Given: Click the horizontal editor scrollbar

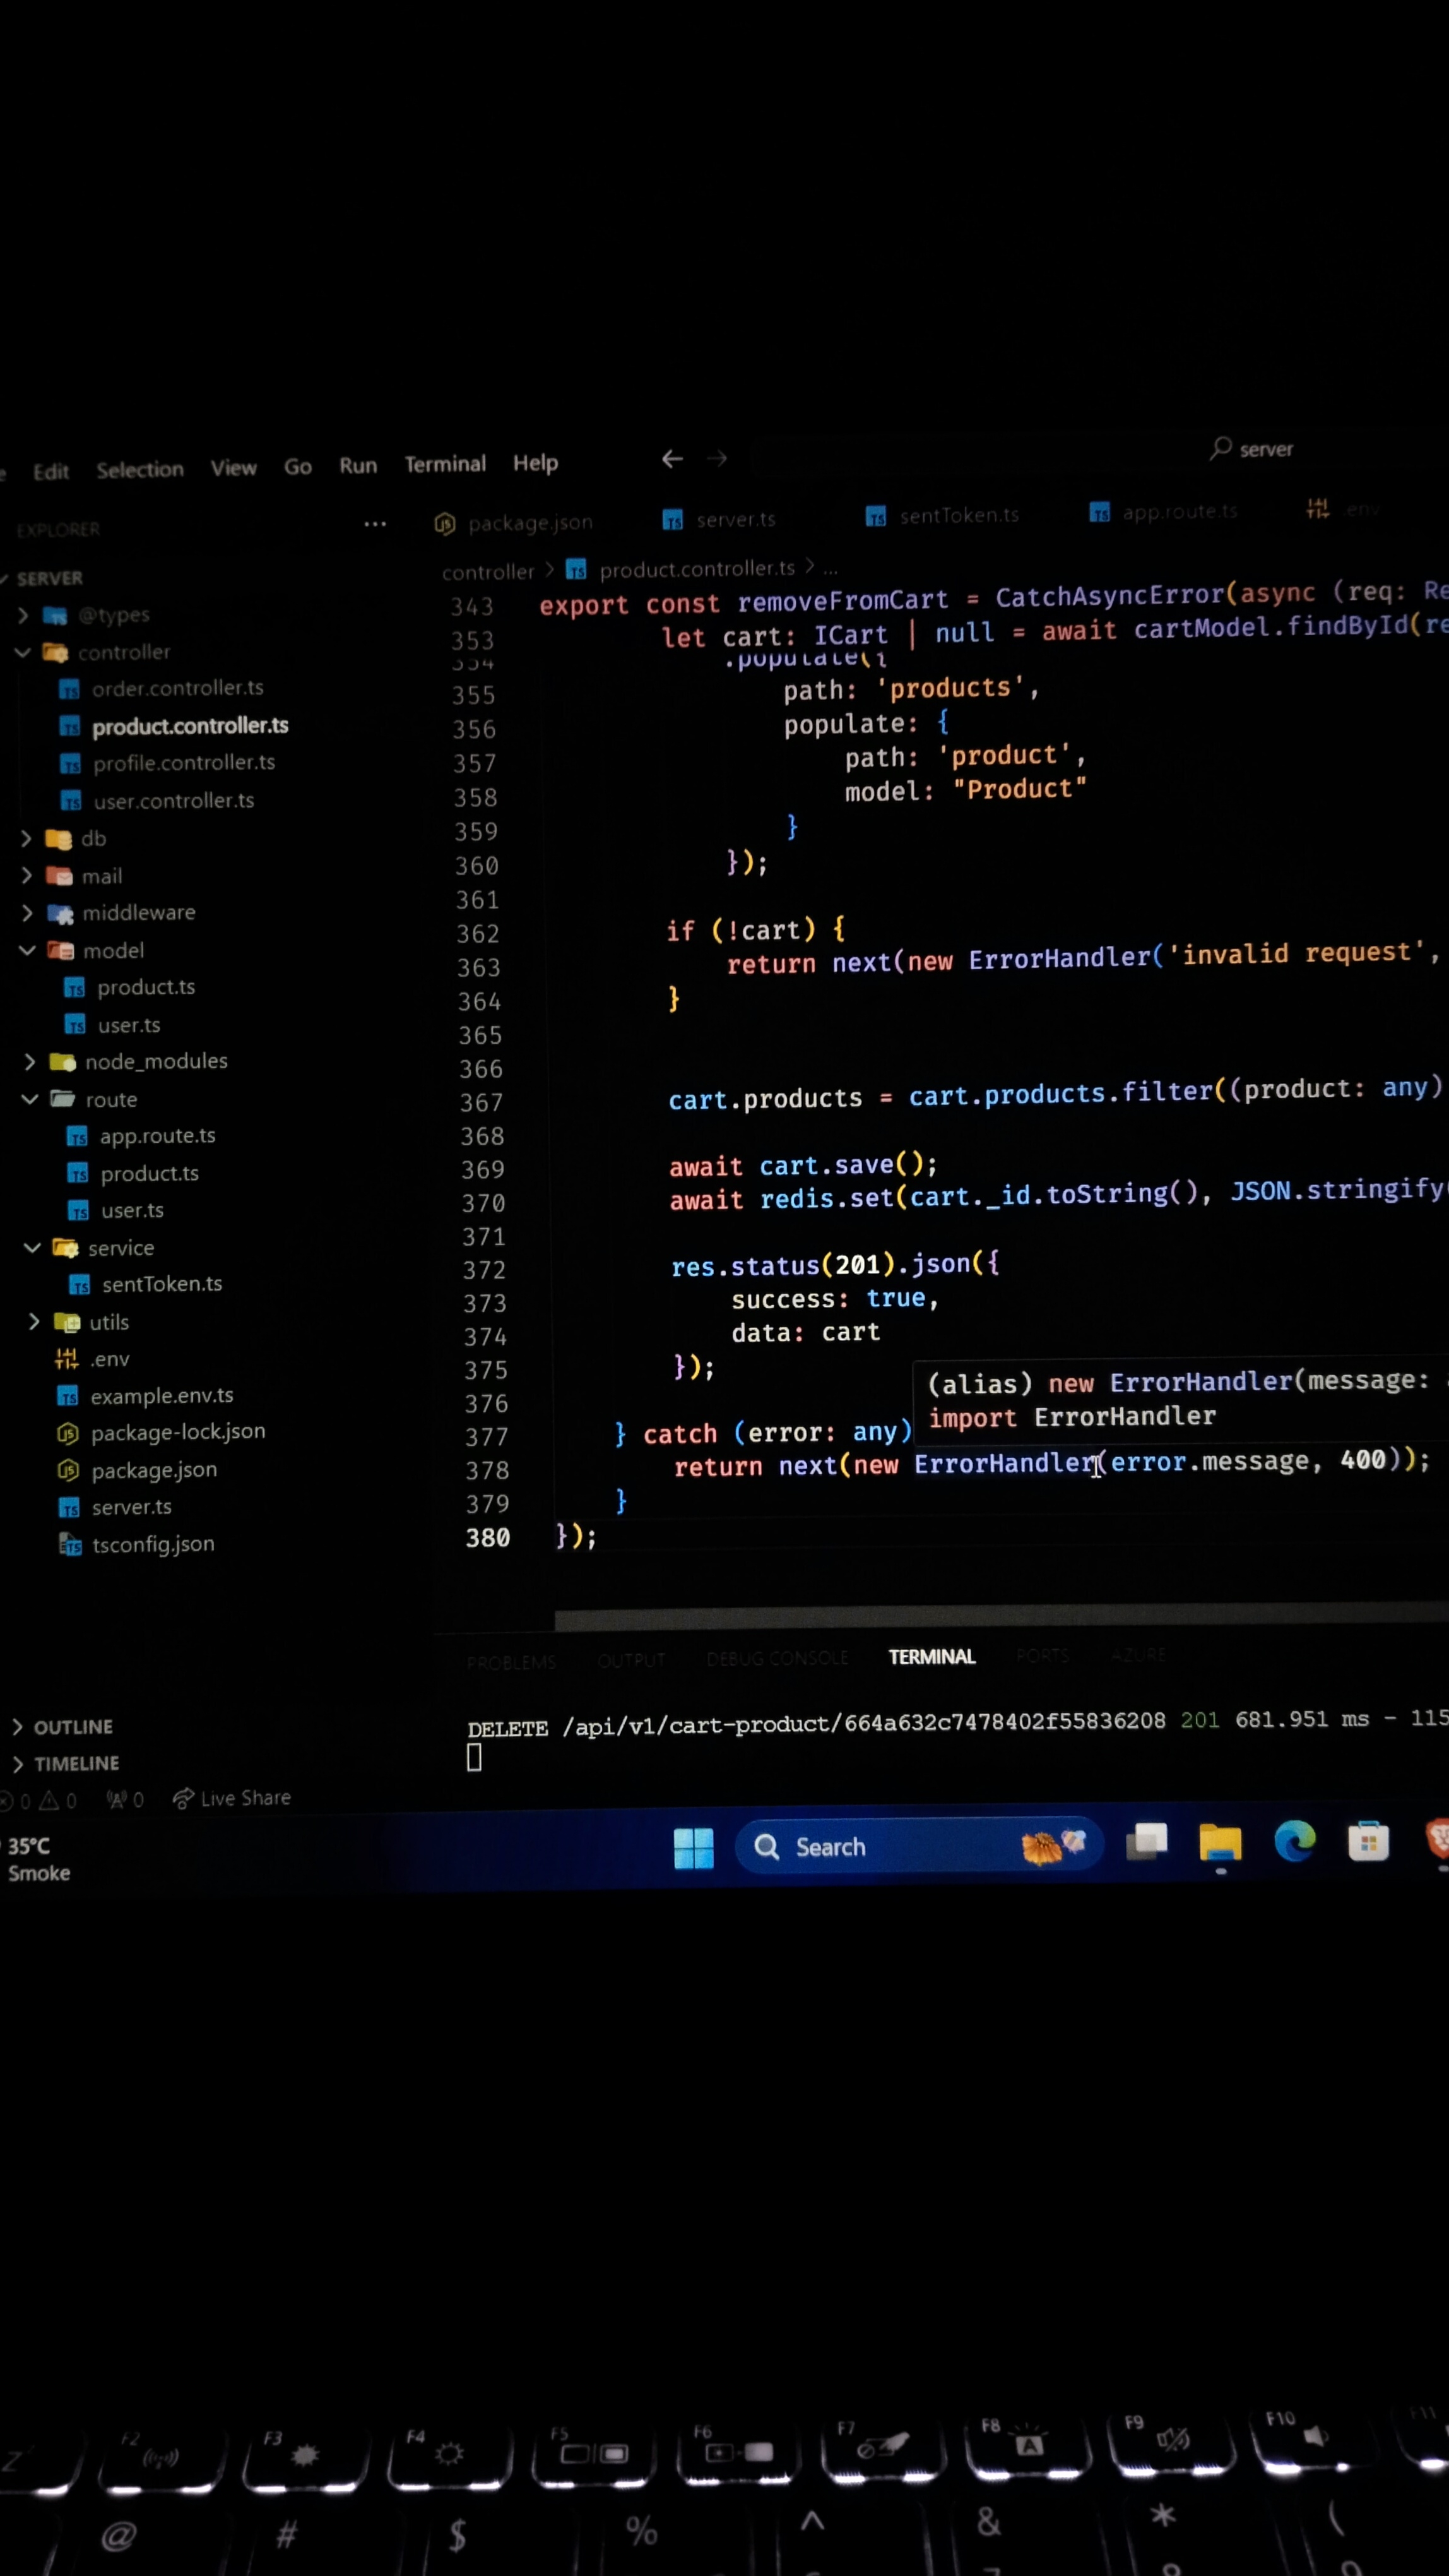Looking at the screenshot, I should tap(999, 1617).
